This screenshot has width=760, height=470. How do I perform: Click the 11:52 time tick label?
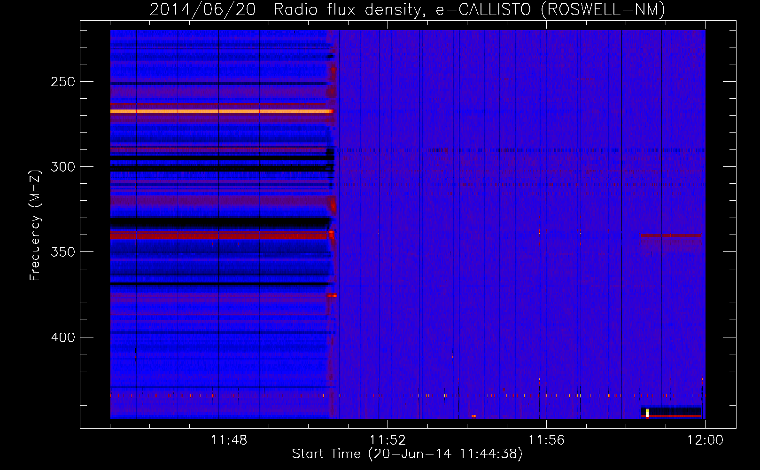point(388,440)
